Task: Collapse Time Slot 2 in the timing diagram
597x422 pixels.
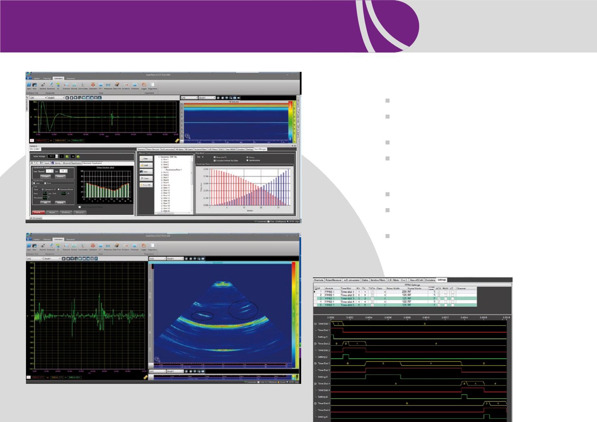Action: tap(315, 344)
